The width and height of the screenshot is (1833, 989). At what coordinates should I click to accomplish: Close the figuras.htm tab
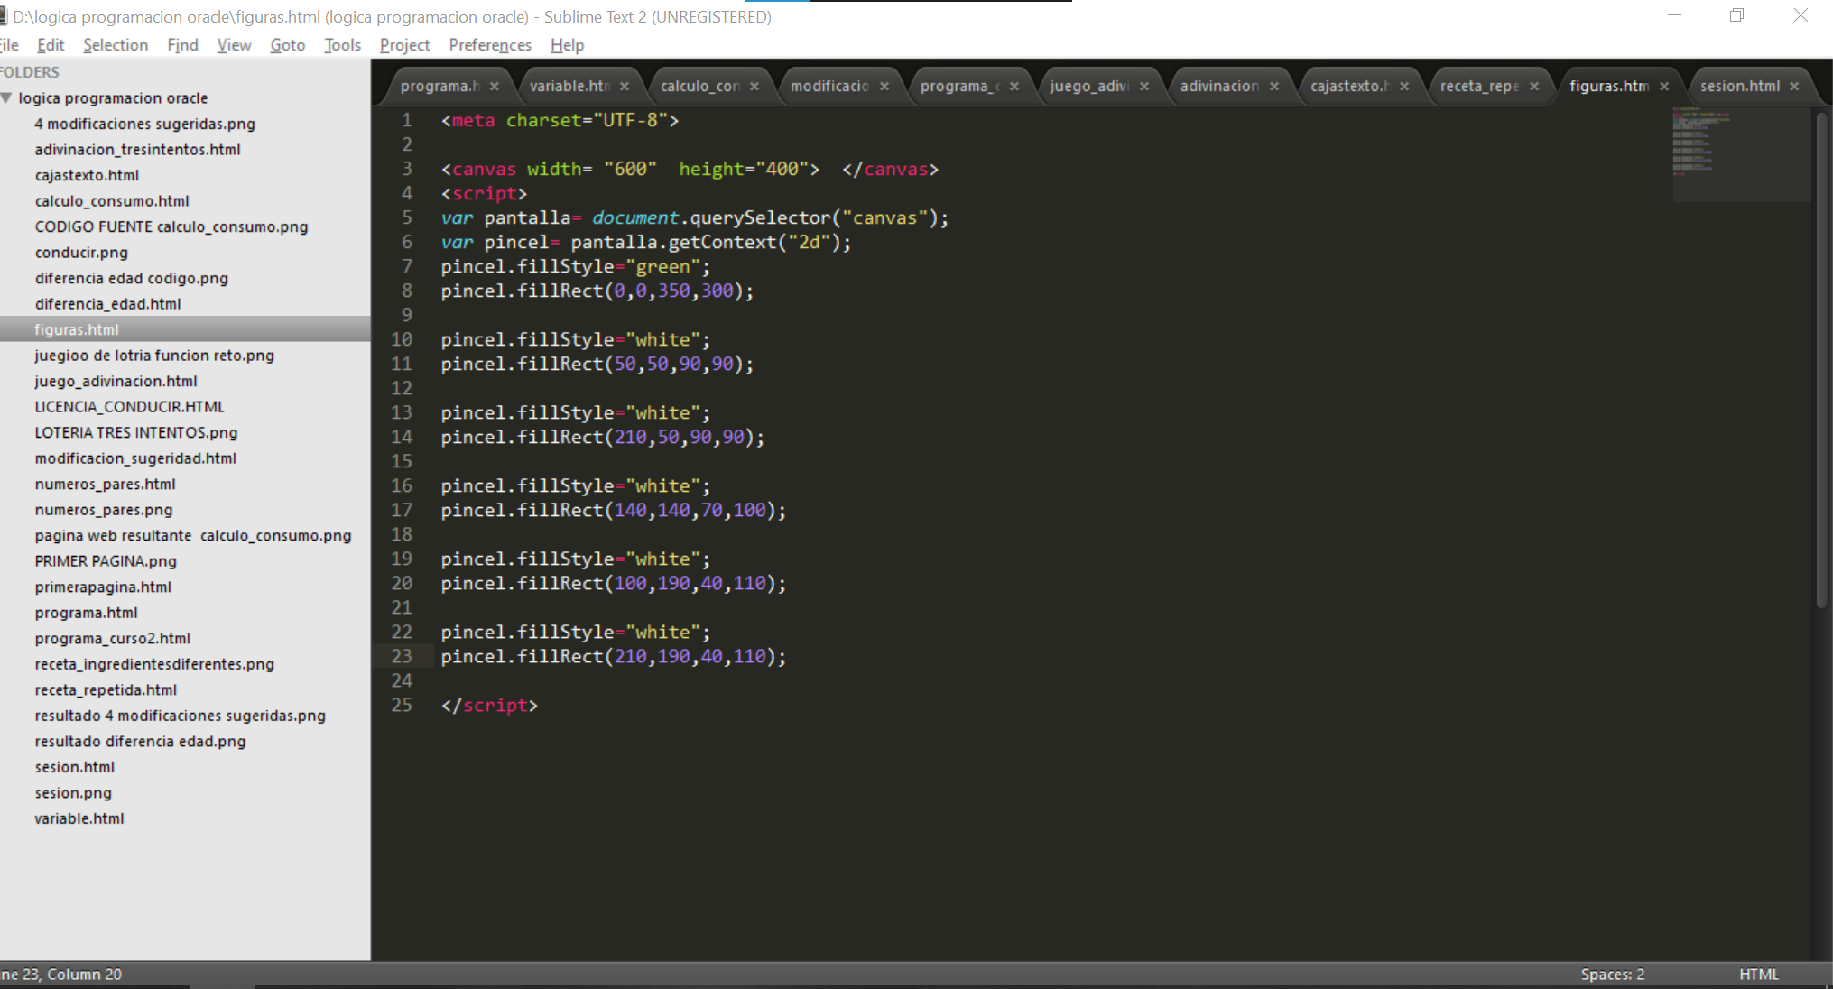coord(1664,87)
